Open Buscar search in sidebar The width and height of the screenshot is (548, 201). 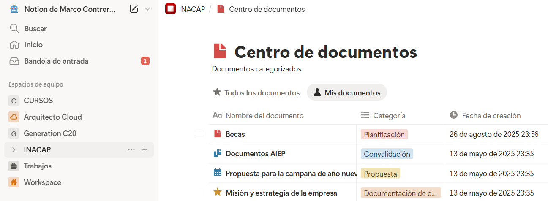(x=35, y=29)
